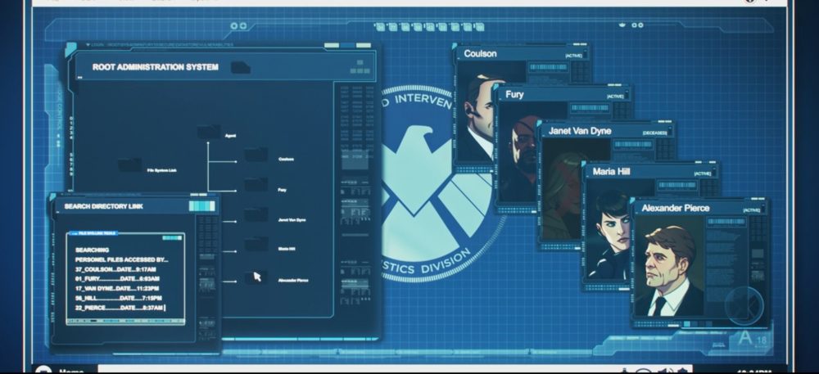The height and width of the screenshot is (374, 819).
Task: Click folder icon beside Root Administration System title
Action: 240,67
